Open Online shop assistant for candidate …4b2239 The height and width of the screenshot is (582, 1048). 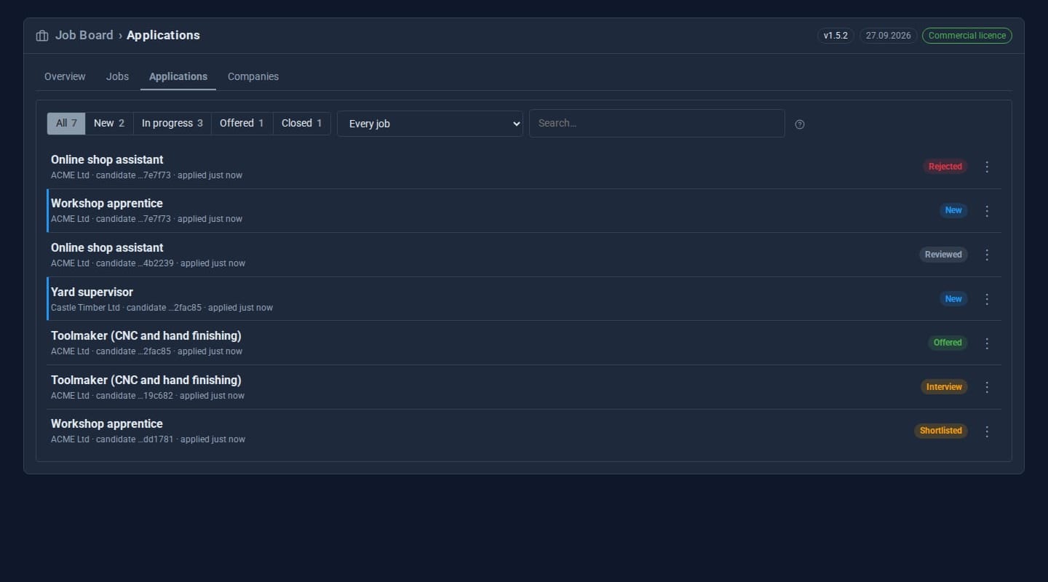[107, 247]
